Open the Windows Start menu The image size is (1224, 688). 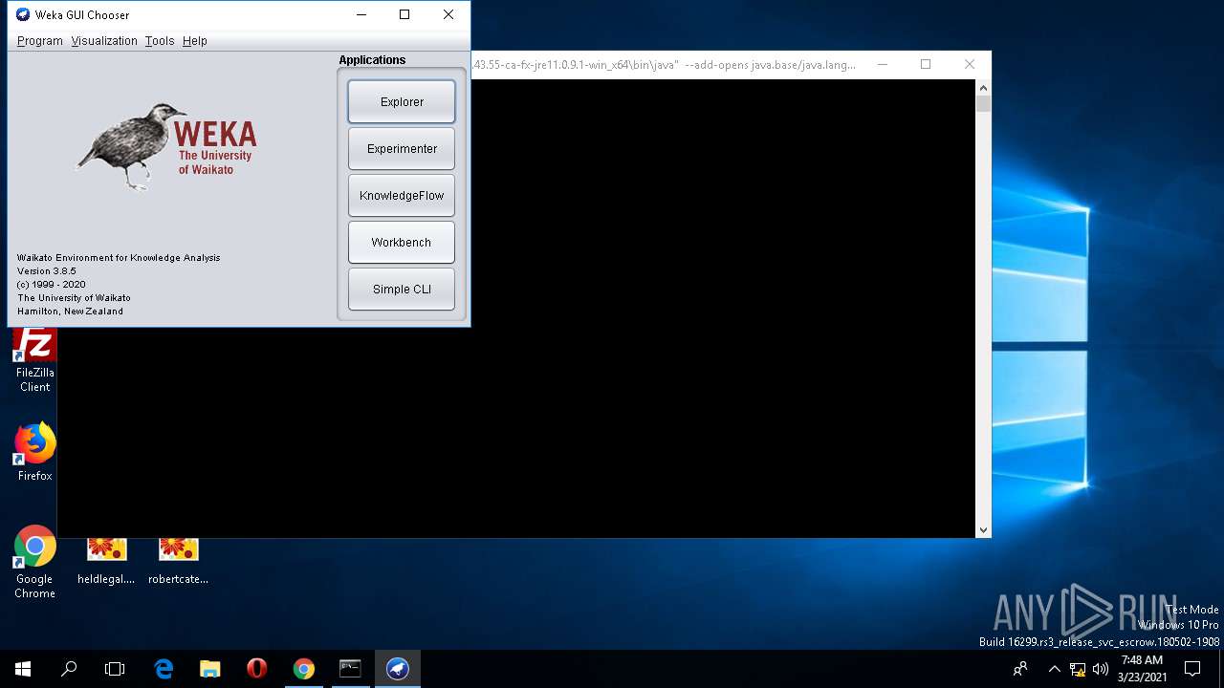point(23,669)
